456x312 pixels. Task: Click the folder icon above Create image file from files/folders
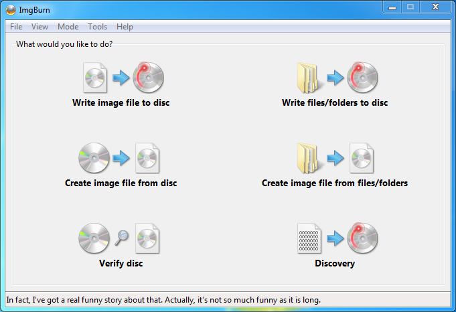[x=310, y=158]
